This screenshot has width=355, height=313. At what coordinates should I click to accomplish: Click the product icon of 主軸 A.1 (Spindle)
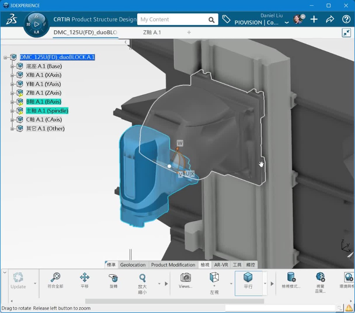[20, 110]
